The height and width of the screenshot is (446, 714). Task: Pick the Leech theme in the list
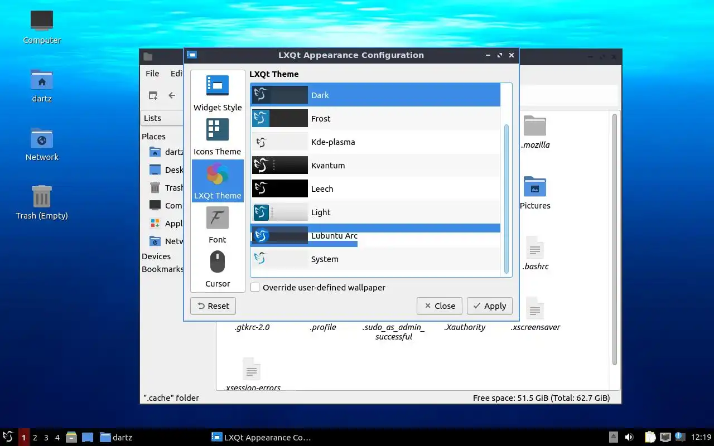tap(375, 188)
